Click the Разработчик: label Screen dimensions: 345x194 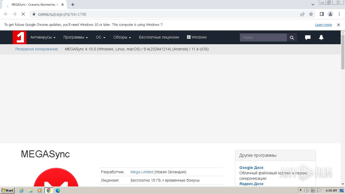113,172
